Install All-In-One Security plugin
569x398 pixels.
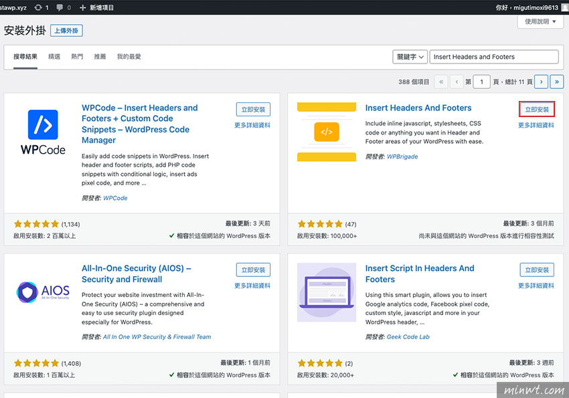pyautogui.click(x=253, y=270)
